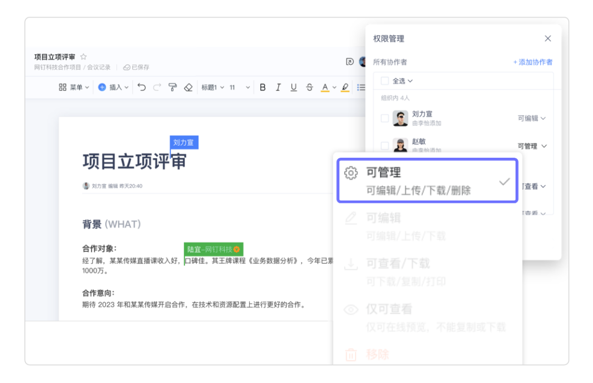The width and height of the screenshot is (593, 383).
Task: Click the yellow highlighter color button
Action: (345, 87)
